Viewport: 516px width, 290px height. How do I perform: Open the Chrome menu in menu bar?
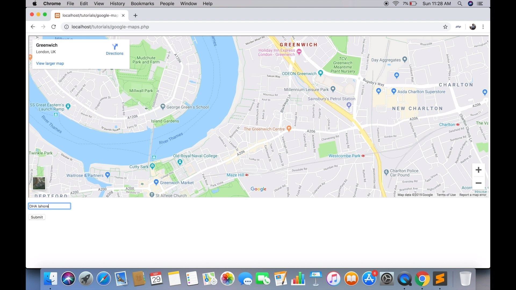pyautogui.click(x=52, y=3)
